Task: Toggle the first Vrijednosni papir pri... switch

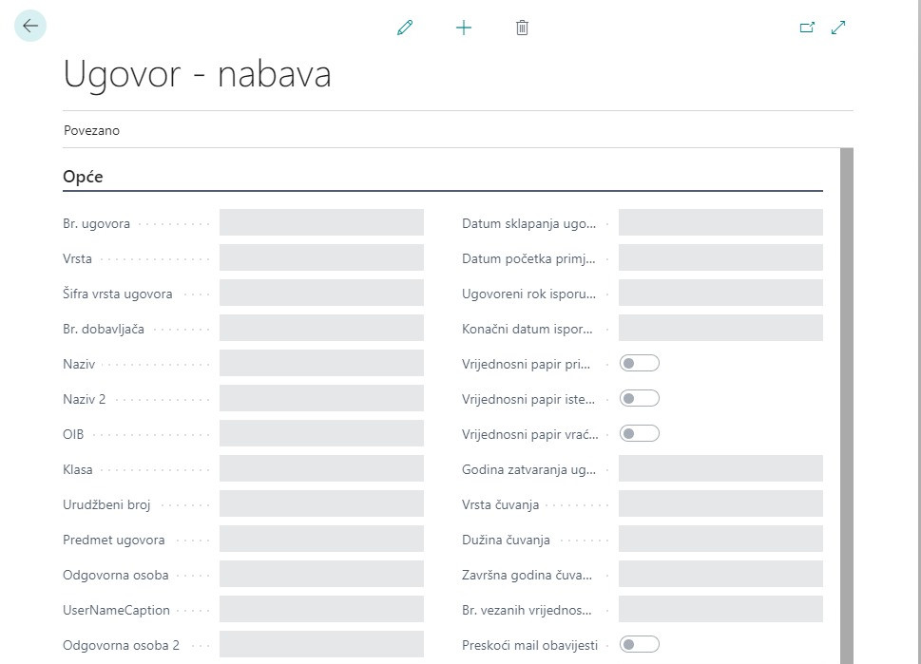Action: coord(639,363)
